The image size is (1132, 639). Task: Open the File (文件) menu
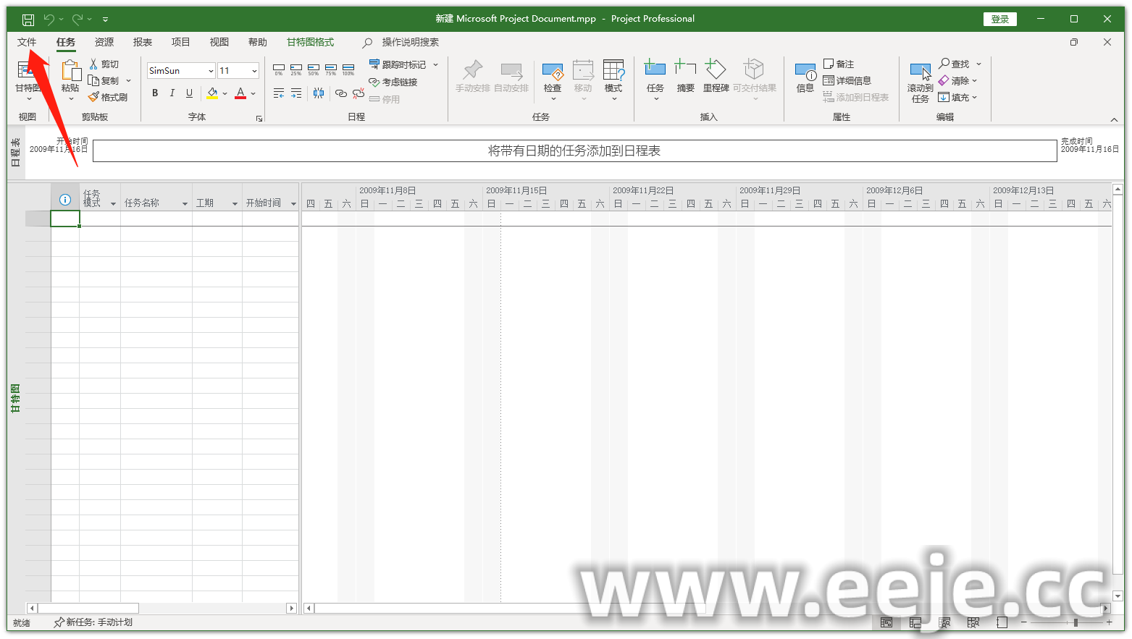pos(27,42)
